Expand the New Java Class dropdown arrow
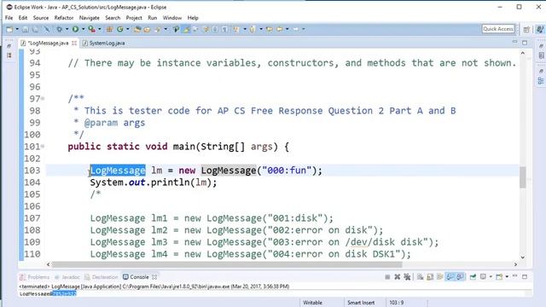The width and height of the screenshot is (546, 307). (128, 29)
